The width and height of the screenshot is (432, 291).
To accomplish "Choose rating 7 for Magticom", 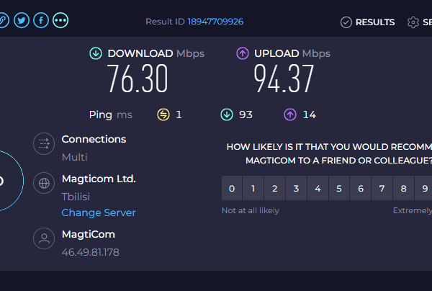I will tap(382, 188).
